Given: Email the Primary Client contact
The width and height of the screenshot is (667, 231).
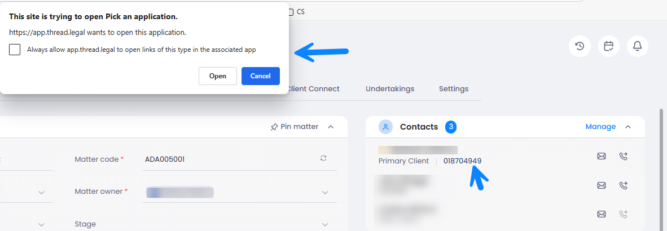Looking at the screenshot, I should point(602,156).
